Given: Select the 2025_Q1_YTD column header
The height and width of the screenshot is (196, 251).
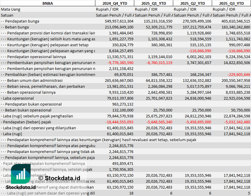Looking at the screenshot, I should point(153,3).
